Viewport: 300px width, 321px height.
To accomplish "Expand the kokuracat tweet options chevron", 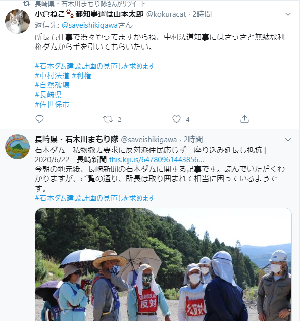I will coord(288,14).
